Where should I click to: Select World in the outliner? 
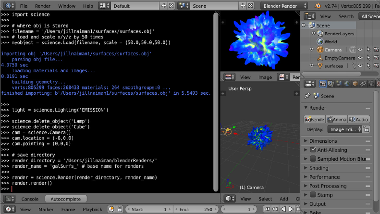click(331, 41)
